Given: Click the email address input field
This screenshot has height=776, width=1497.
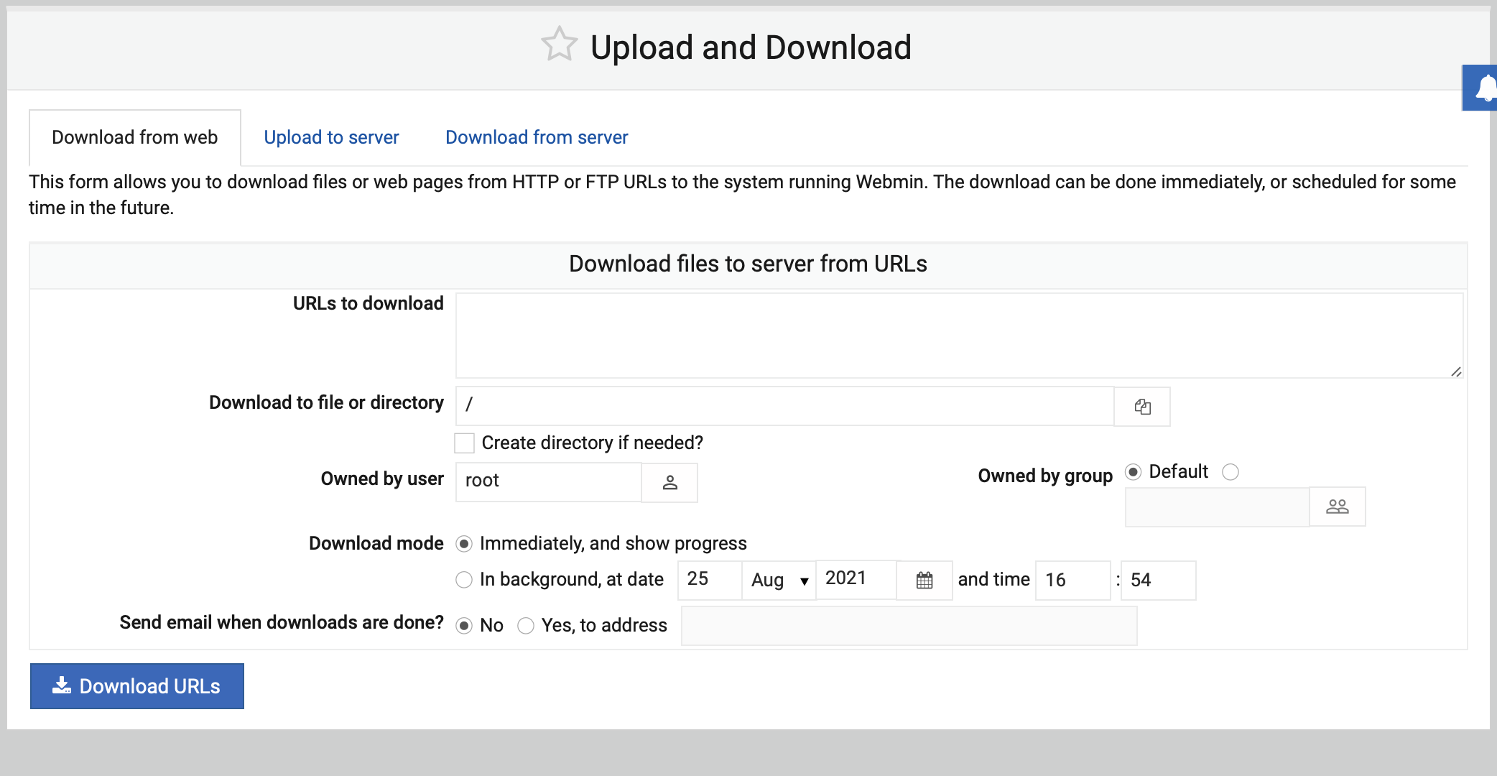Looking at the screenshot, I should tap(909, 626).
